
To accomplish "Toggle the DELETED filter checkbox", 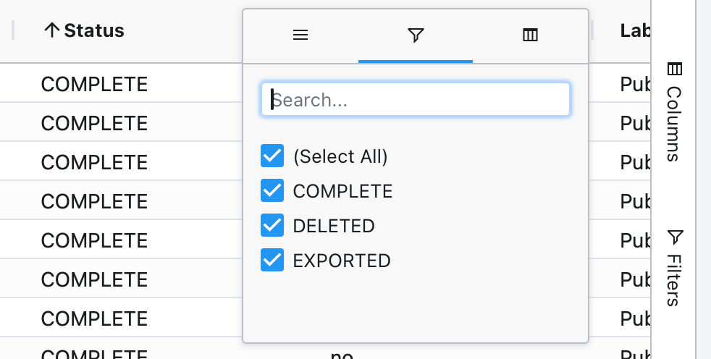I will 272,225.
